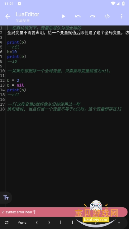The width and height of the screenshot is (129, 229).
Task: Insert a closing square bracket symbol
Action: pyautogui.click(x=72, y=222)
